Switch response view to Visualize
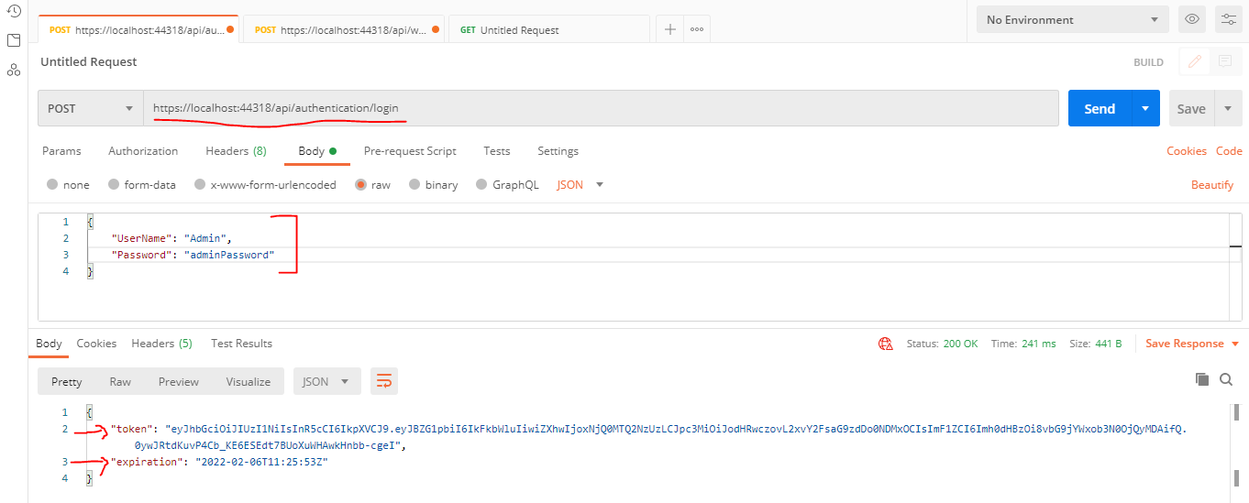Viewport: 1249px width, 503px height. click(x=249, y=382)
